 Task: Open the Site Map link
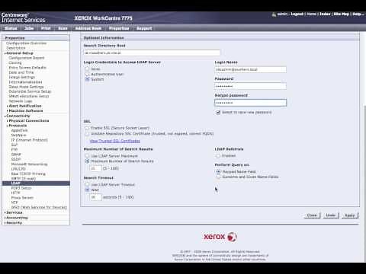point(342,14)
